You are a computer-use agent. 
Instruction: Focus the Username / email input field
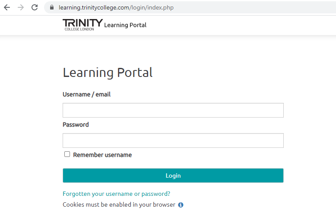pos(173,110)
